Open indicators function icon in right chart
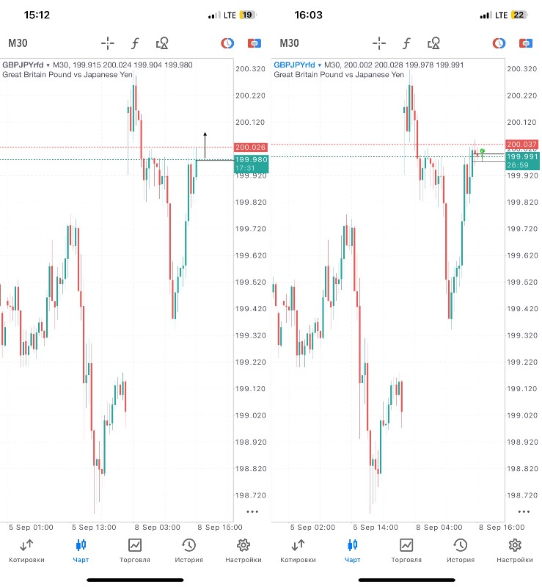The height and width of the screenshot is (587, 542). [x=406, y=43]
